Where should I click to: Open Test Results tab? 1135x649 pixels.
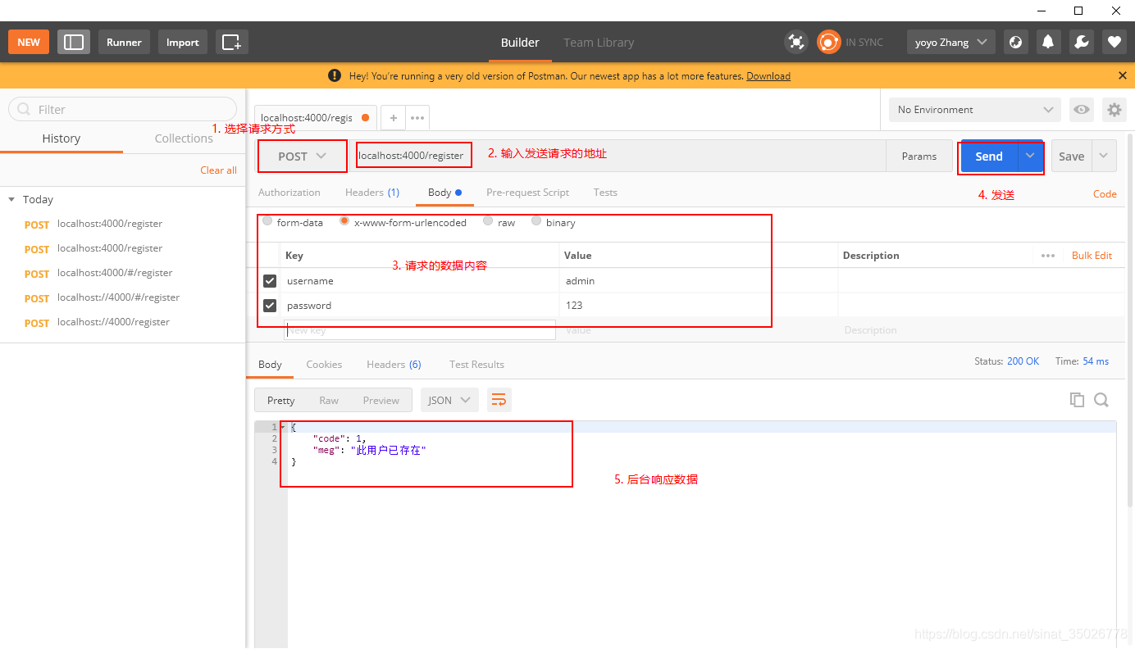click(x=476, y=365)
